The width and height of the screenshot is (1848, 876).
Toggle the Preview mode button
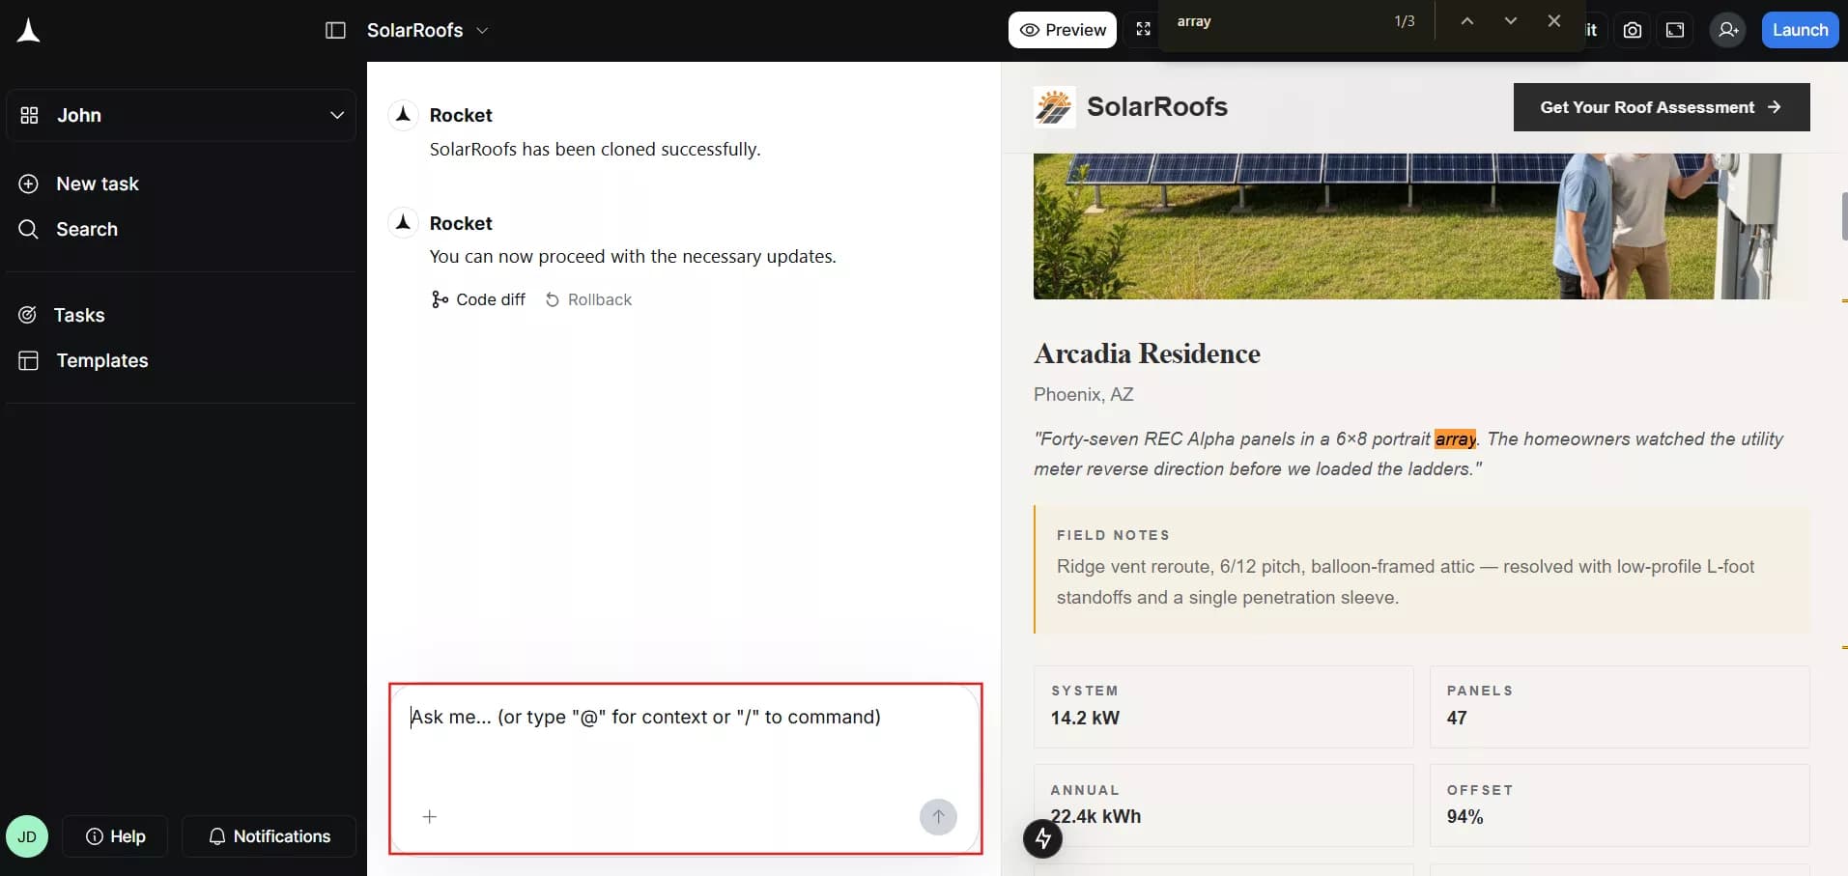pyautogui.click(x=1062, y=30)
